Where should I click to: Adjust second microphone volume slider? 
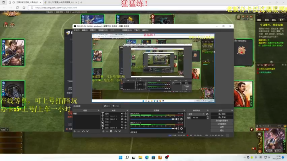[152, 128]
